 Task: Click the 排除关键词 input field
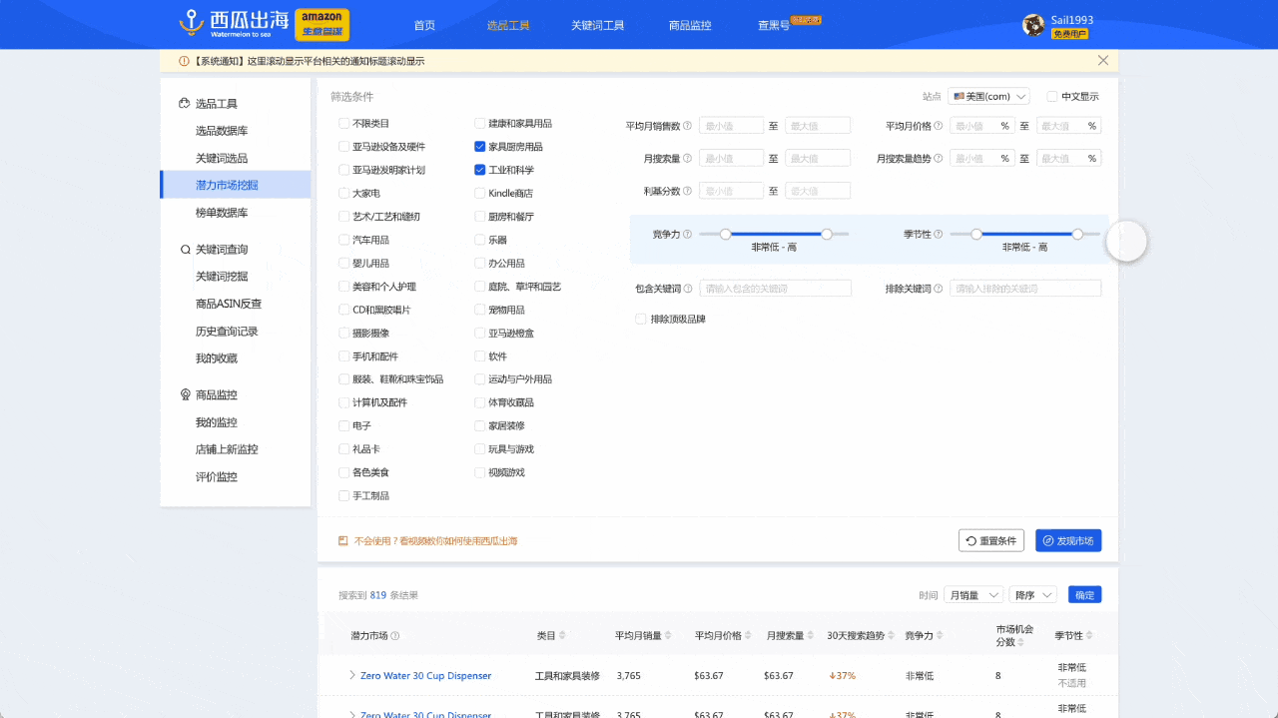[x=1025, y=289]
